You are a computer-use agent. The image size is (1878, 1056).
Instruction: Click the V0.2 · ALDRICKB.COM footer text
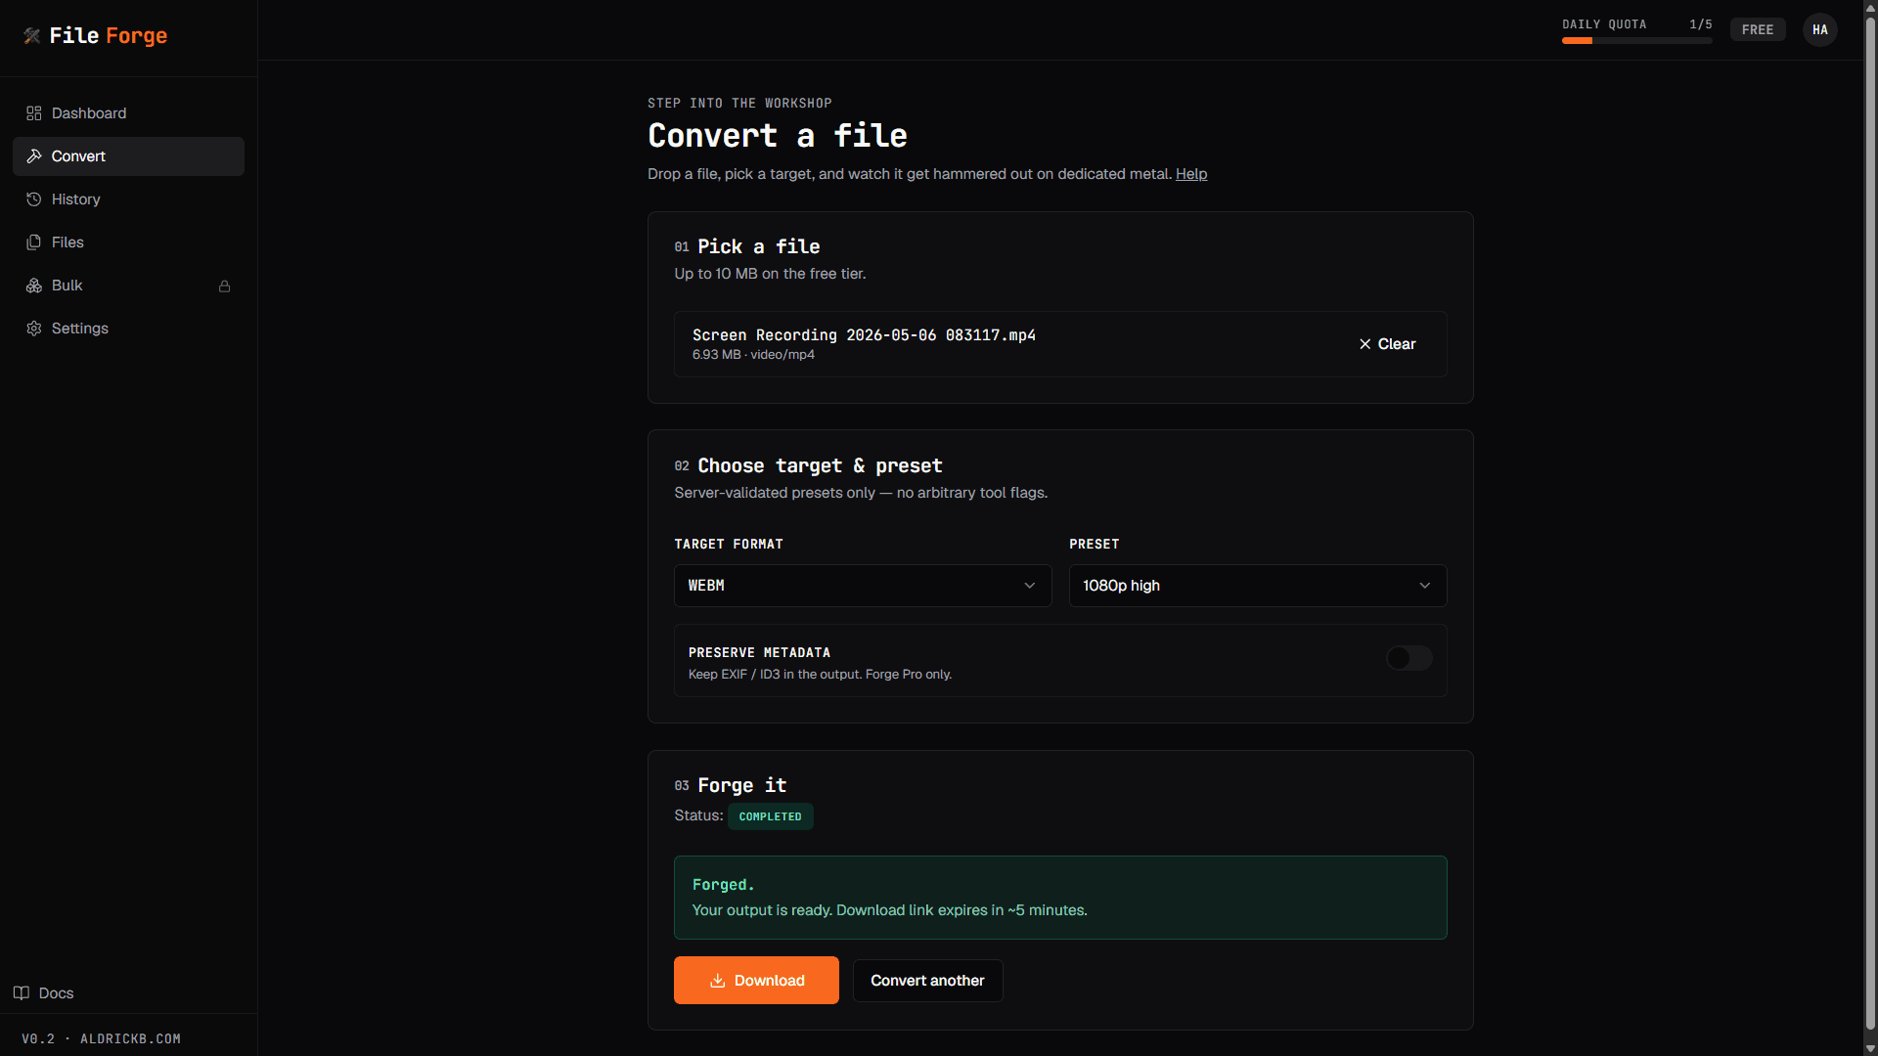[101, 1039]
